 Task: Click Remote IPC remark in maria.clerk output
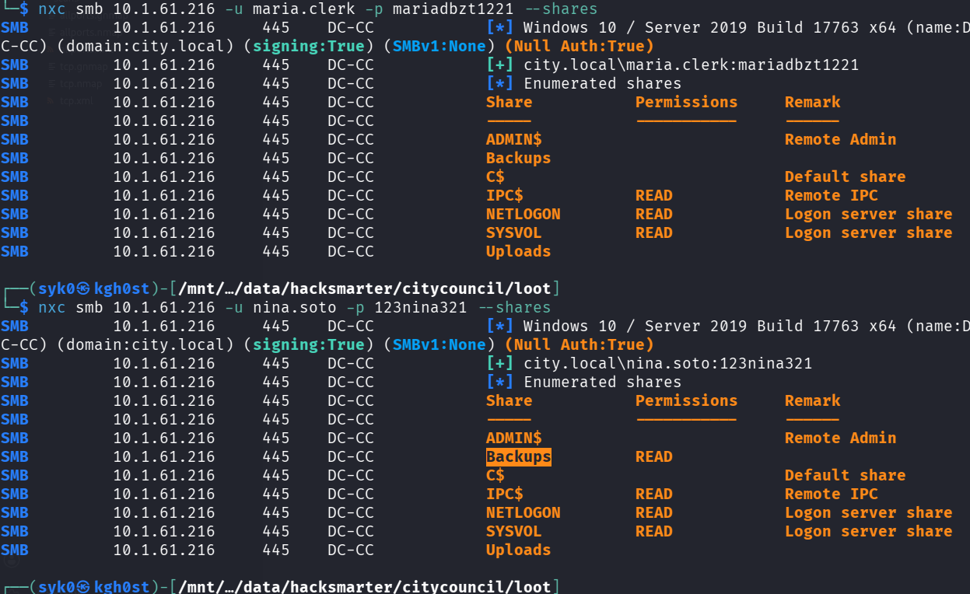coord(832,195)
